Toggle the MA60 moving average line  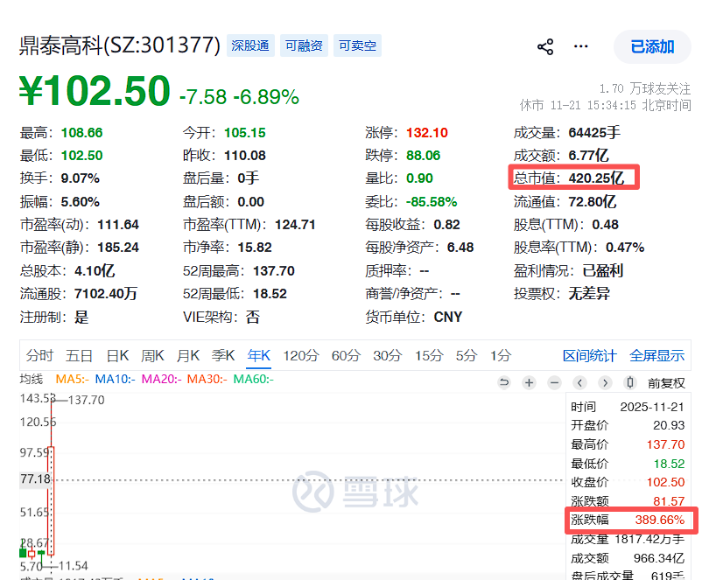(253, 379)
